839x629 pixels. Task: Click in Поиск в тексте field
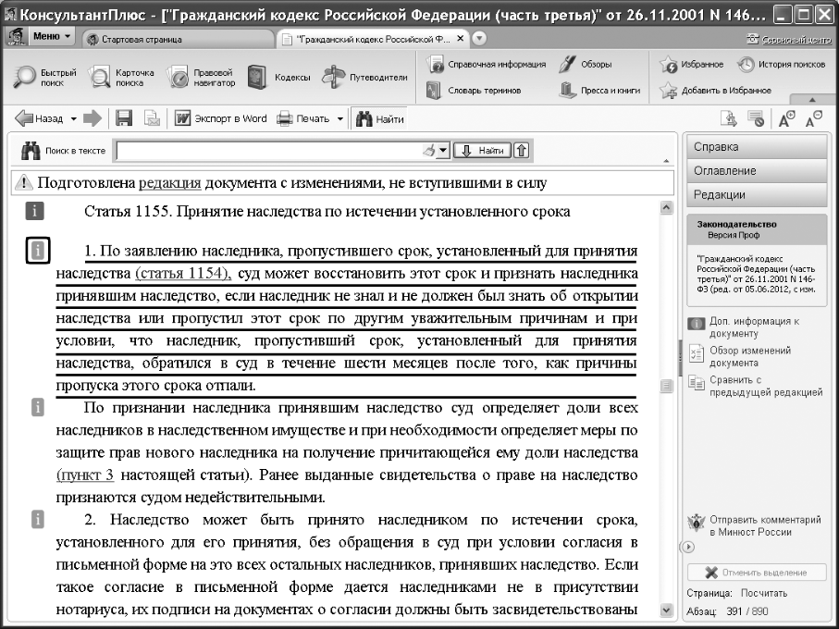269,151
